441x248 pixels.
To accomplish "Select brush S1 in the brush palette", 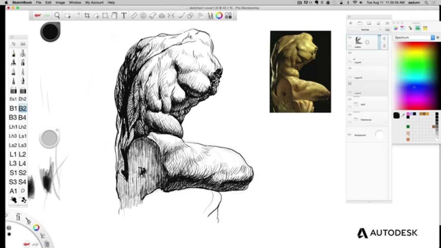I will click(14, 173).
